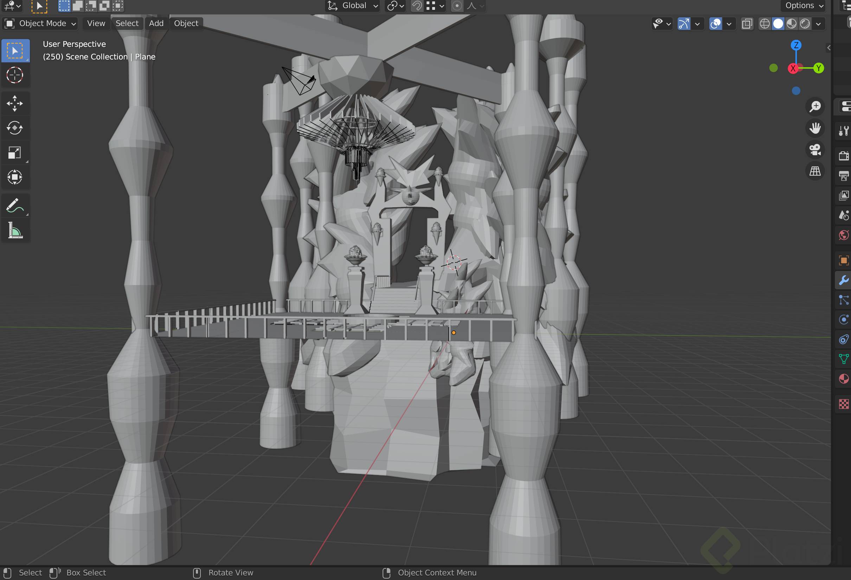Open the Object Mode dropdown
Screen dimensions: 851x580
click(40, 23)
